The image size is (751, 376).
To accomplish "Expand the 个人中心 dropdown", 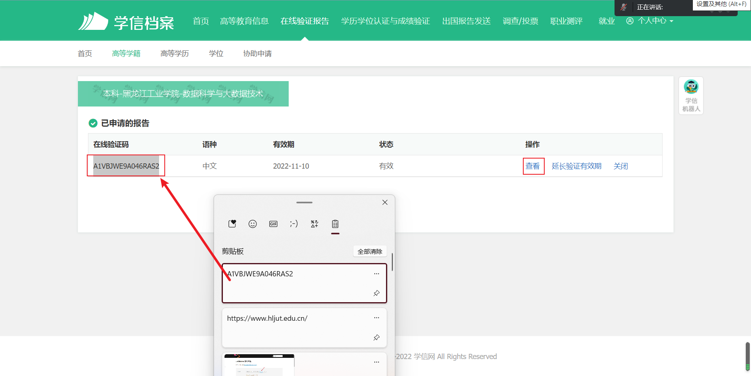I will [655, 21].
